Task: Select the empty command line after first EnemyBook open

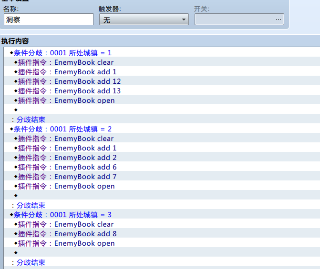Action: pyautogui.click(x=162, y=110)
